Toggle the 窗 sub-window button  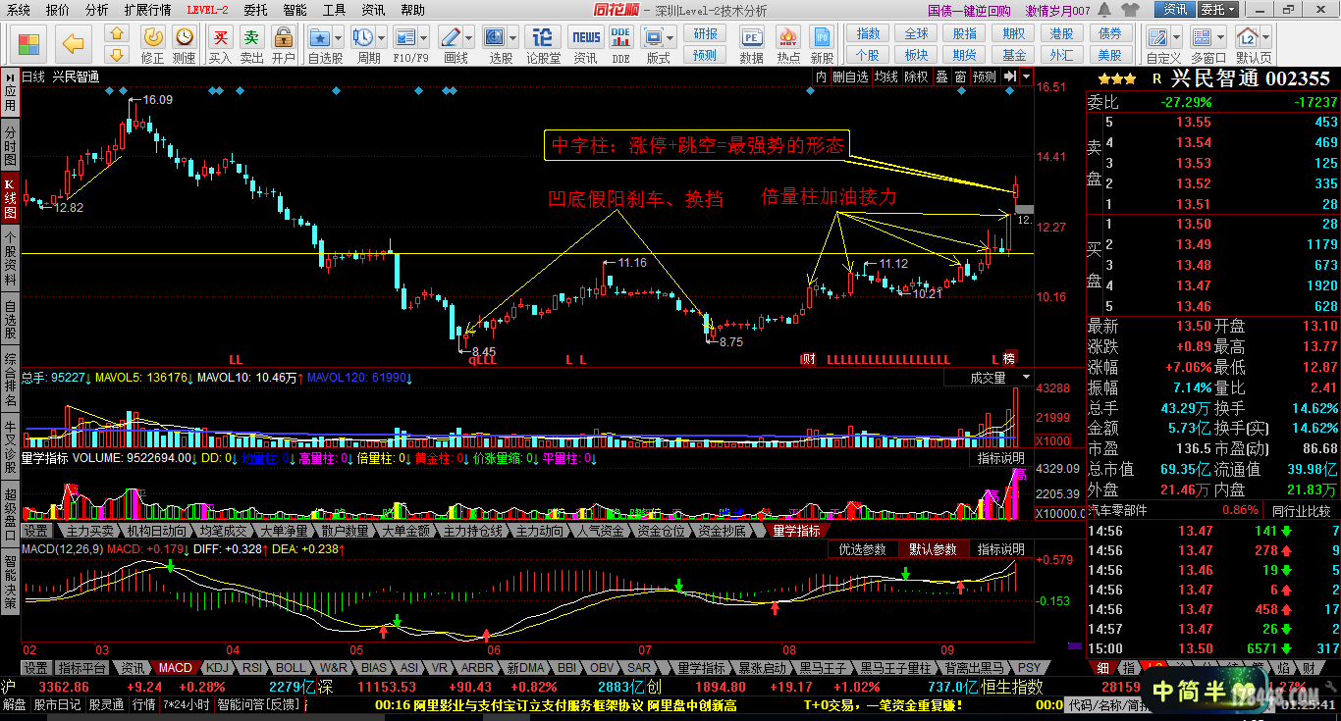point(960,77)
